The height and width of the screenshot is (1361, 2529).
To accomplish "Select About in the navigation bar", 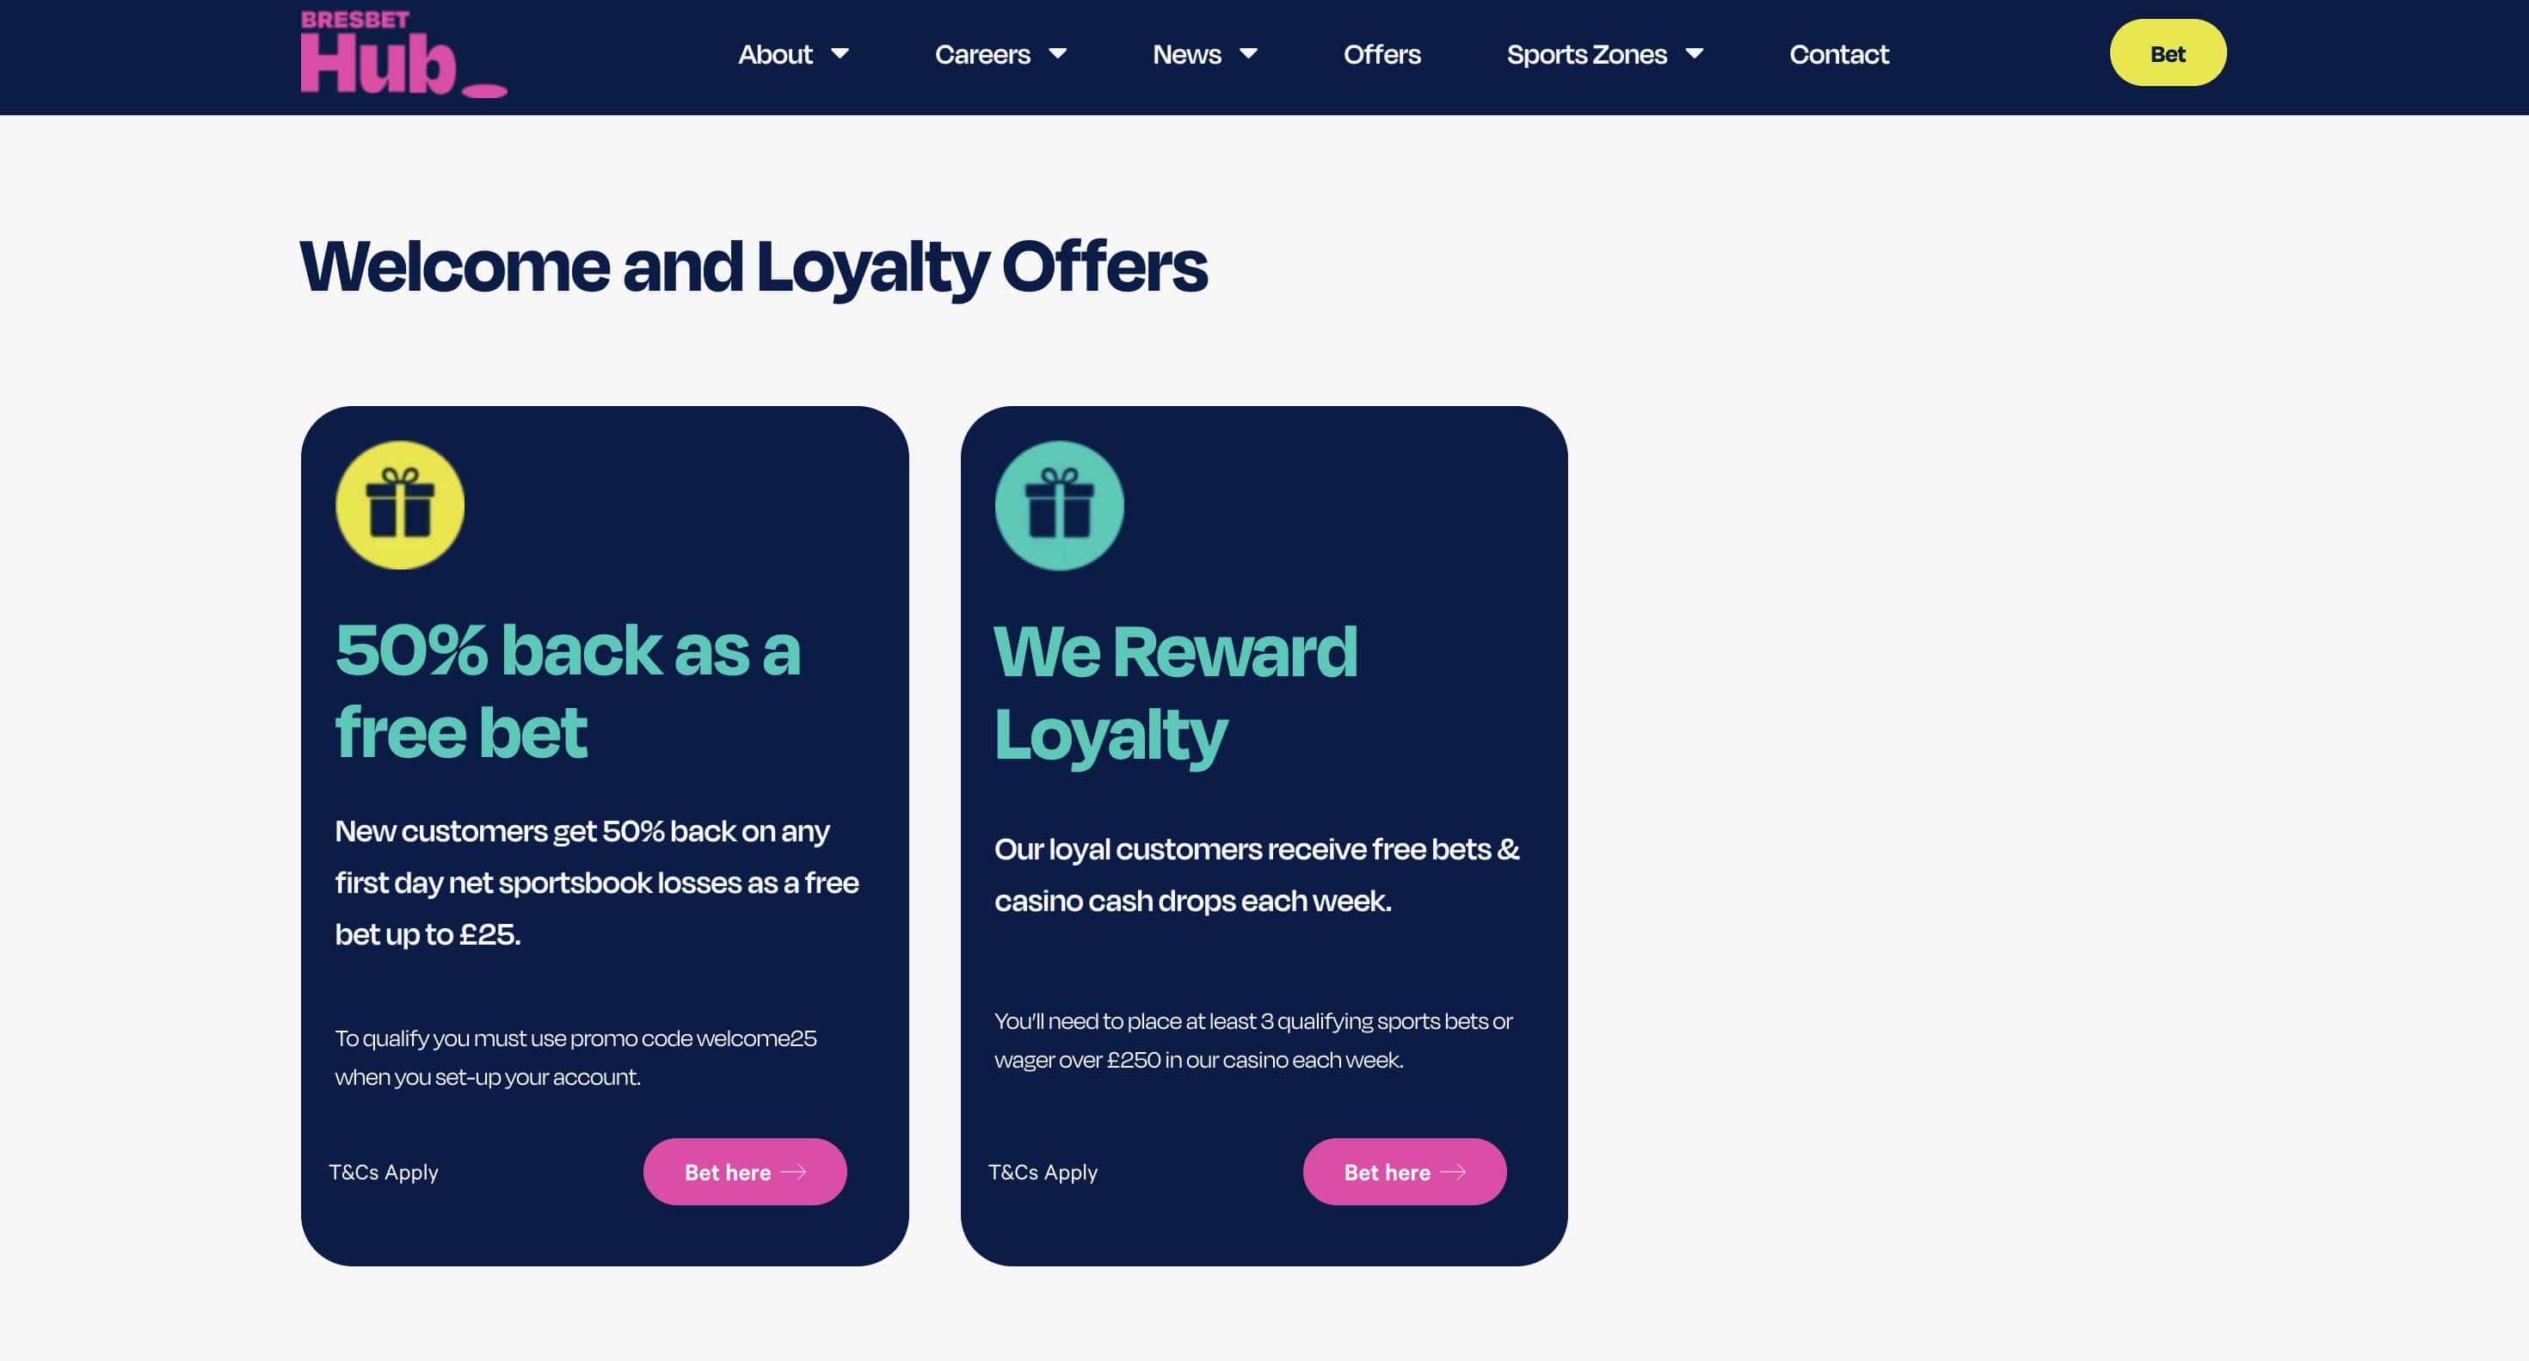I will click(774, 54).
